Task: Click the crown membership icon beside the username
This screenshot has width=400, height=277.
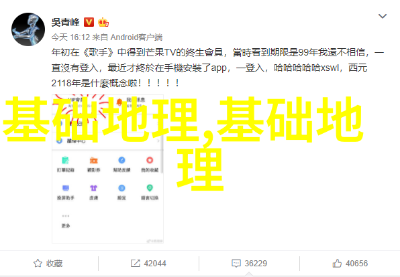Action: coord(103,22)
